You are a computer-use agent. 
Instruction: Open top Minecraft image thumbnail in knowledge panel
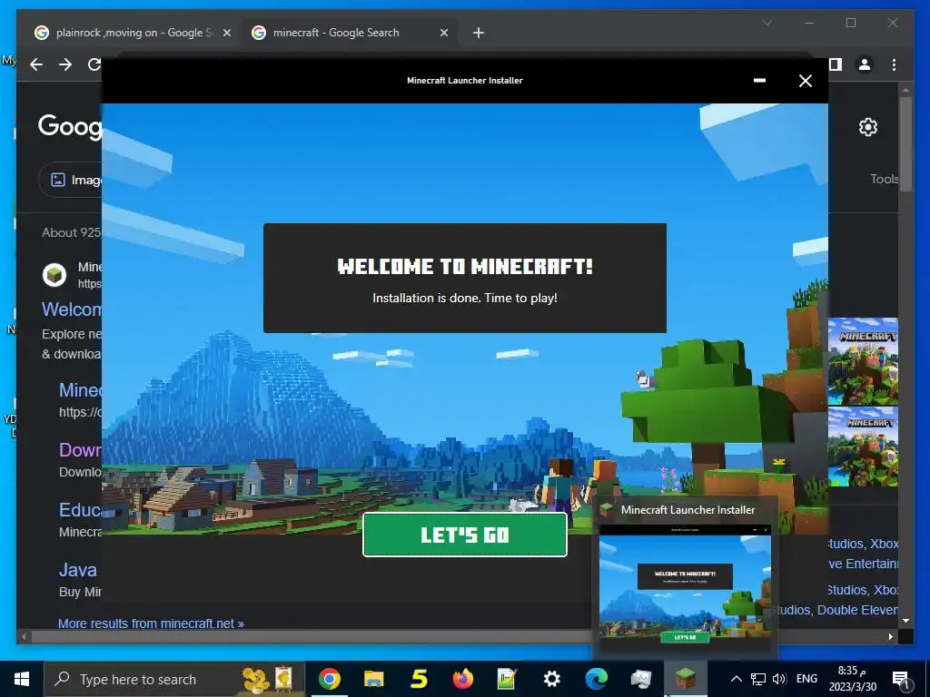click(863, 361)
